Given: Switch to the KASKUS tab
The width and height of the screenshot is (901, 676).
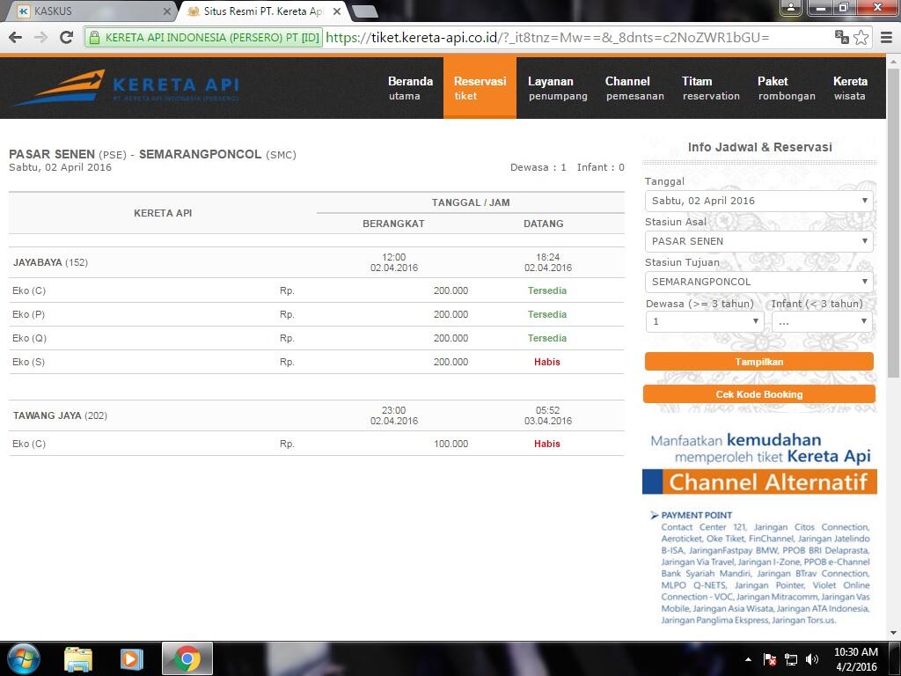Looking at the screenshot, I should (92, 11).
